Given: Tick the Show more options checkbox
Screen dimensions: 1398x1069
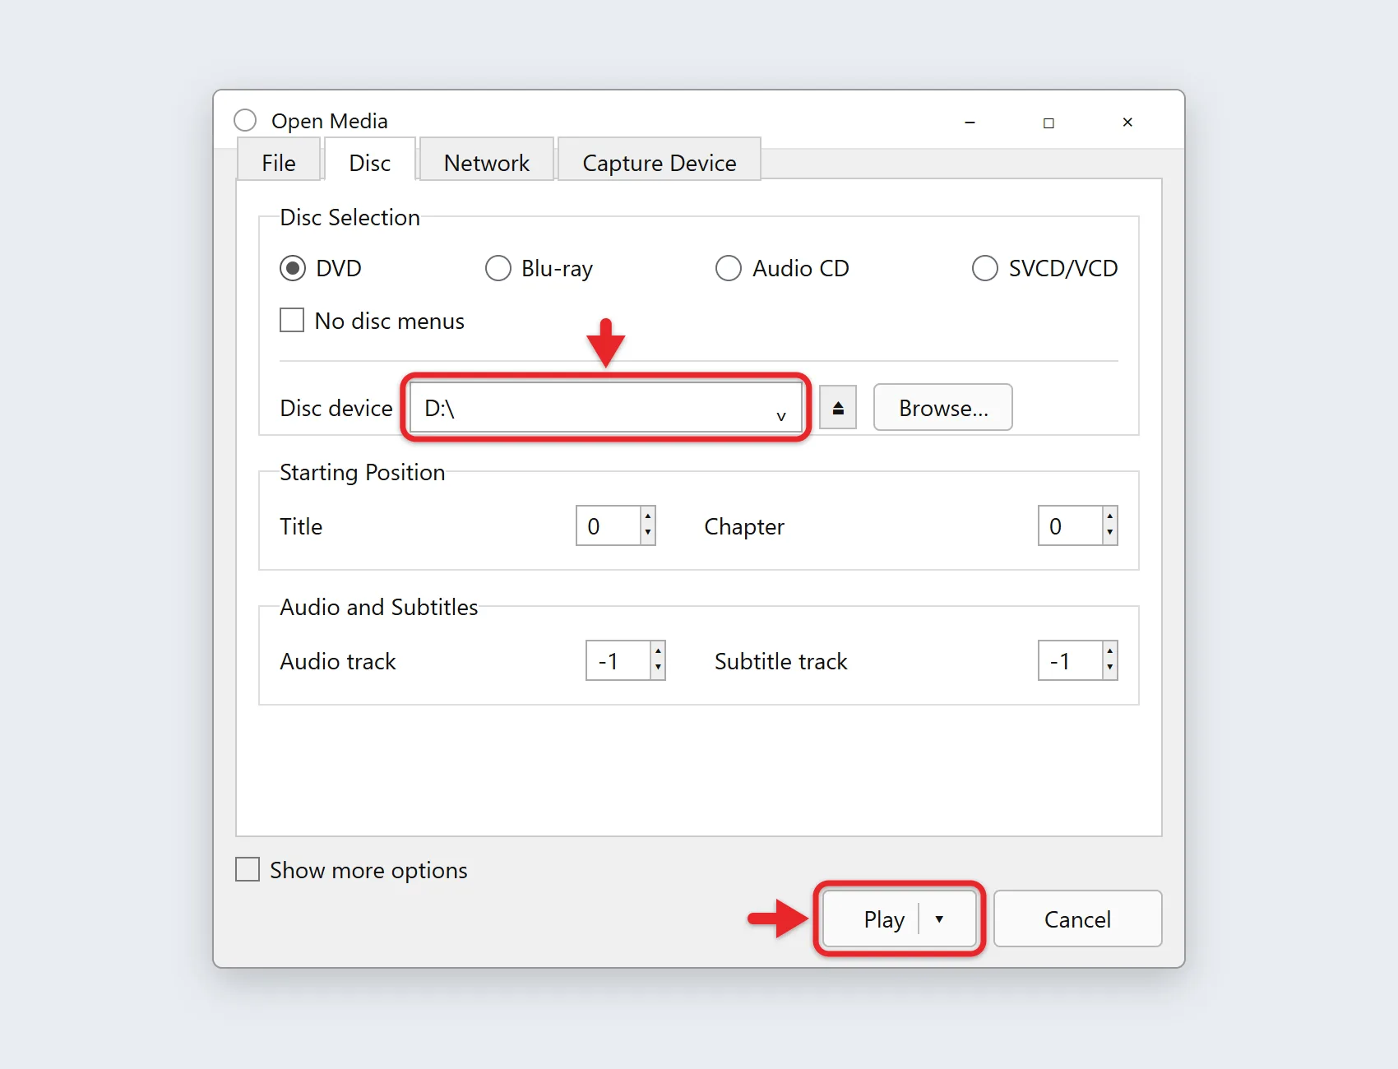Looking at the screenshot, I should click(248, 869).
